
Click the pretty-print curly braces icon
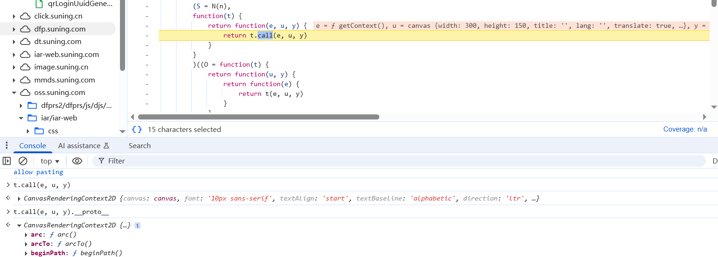tap(137, 130)
